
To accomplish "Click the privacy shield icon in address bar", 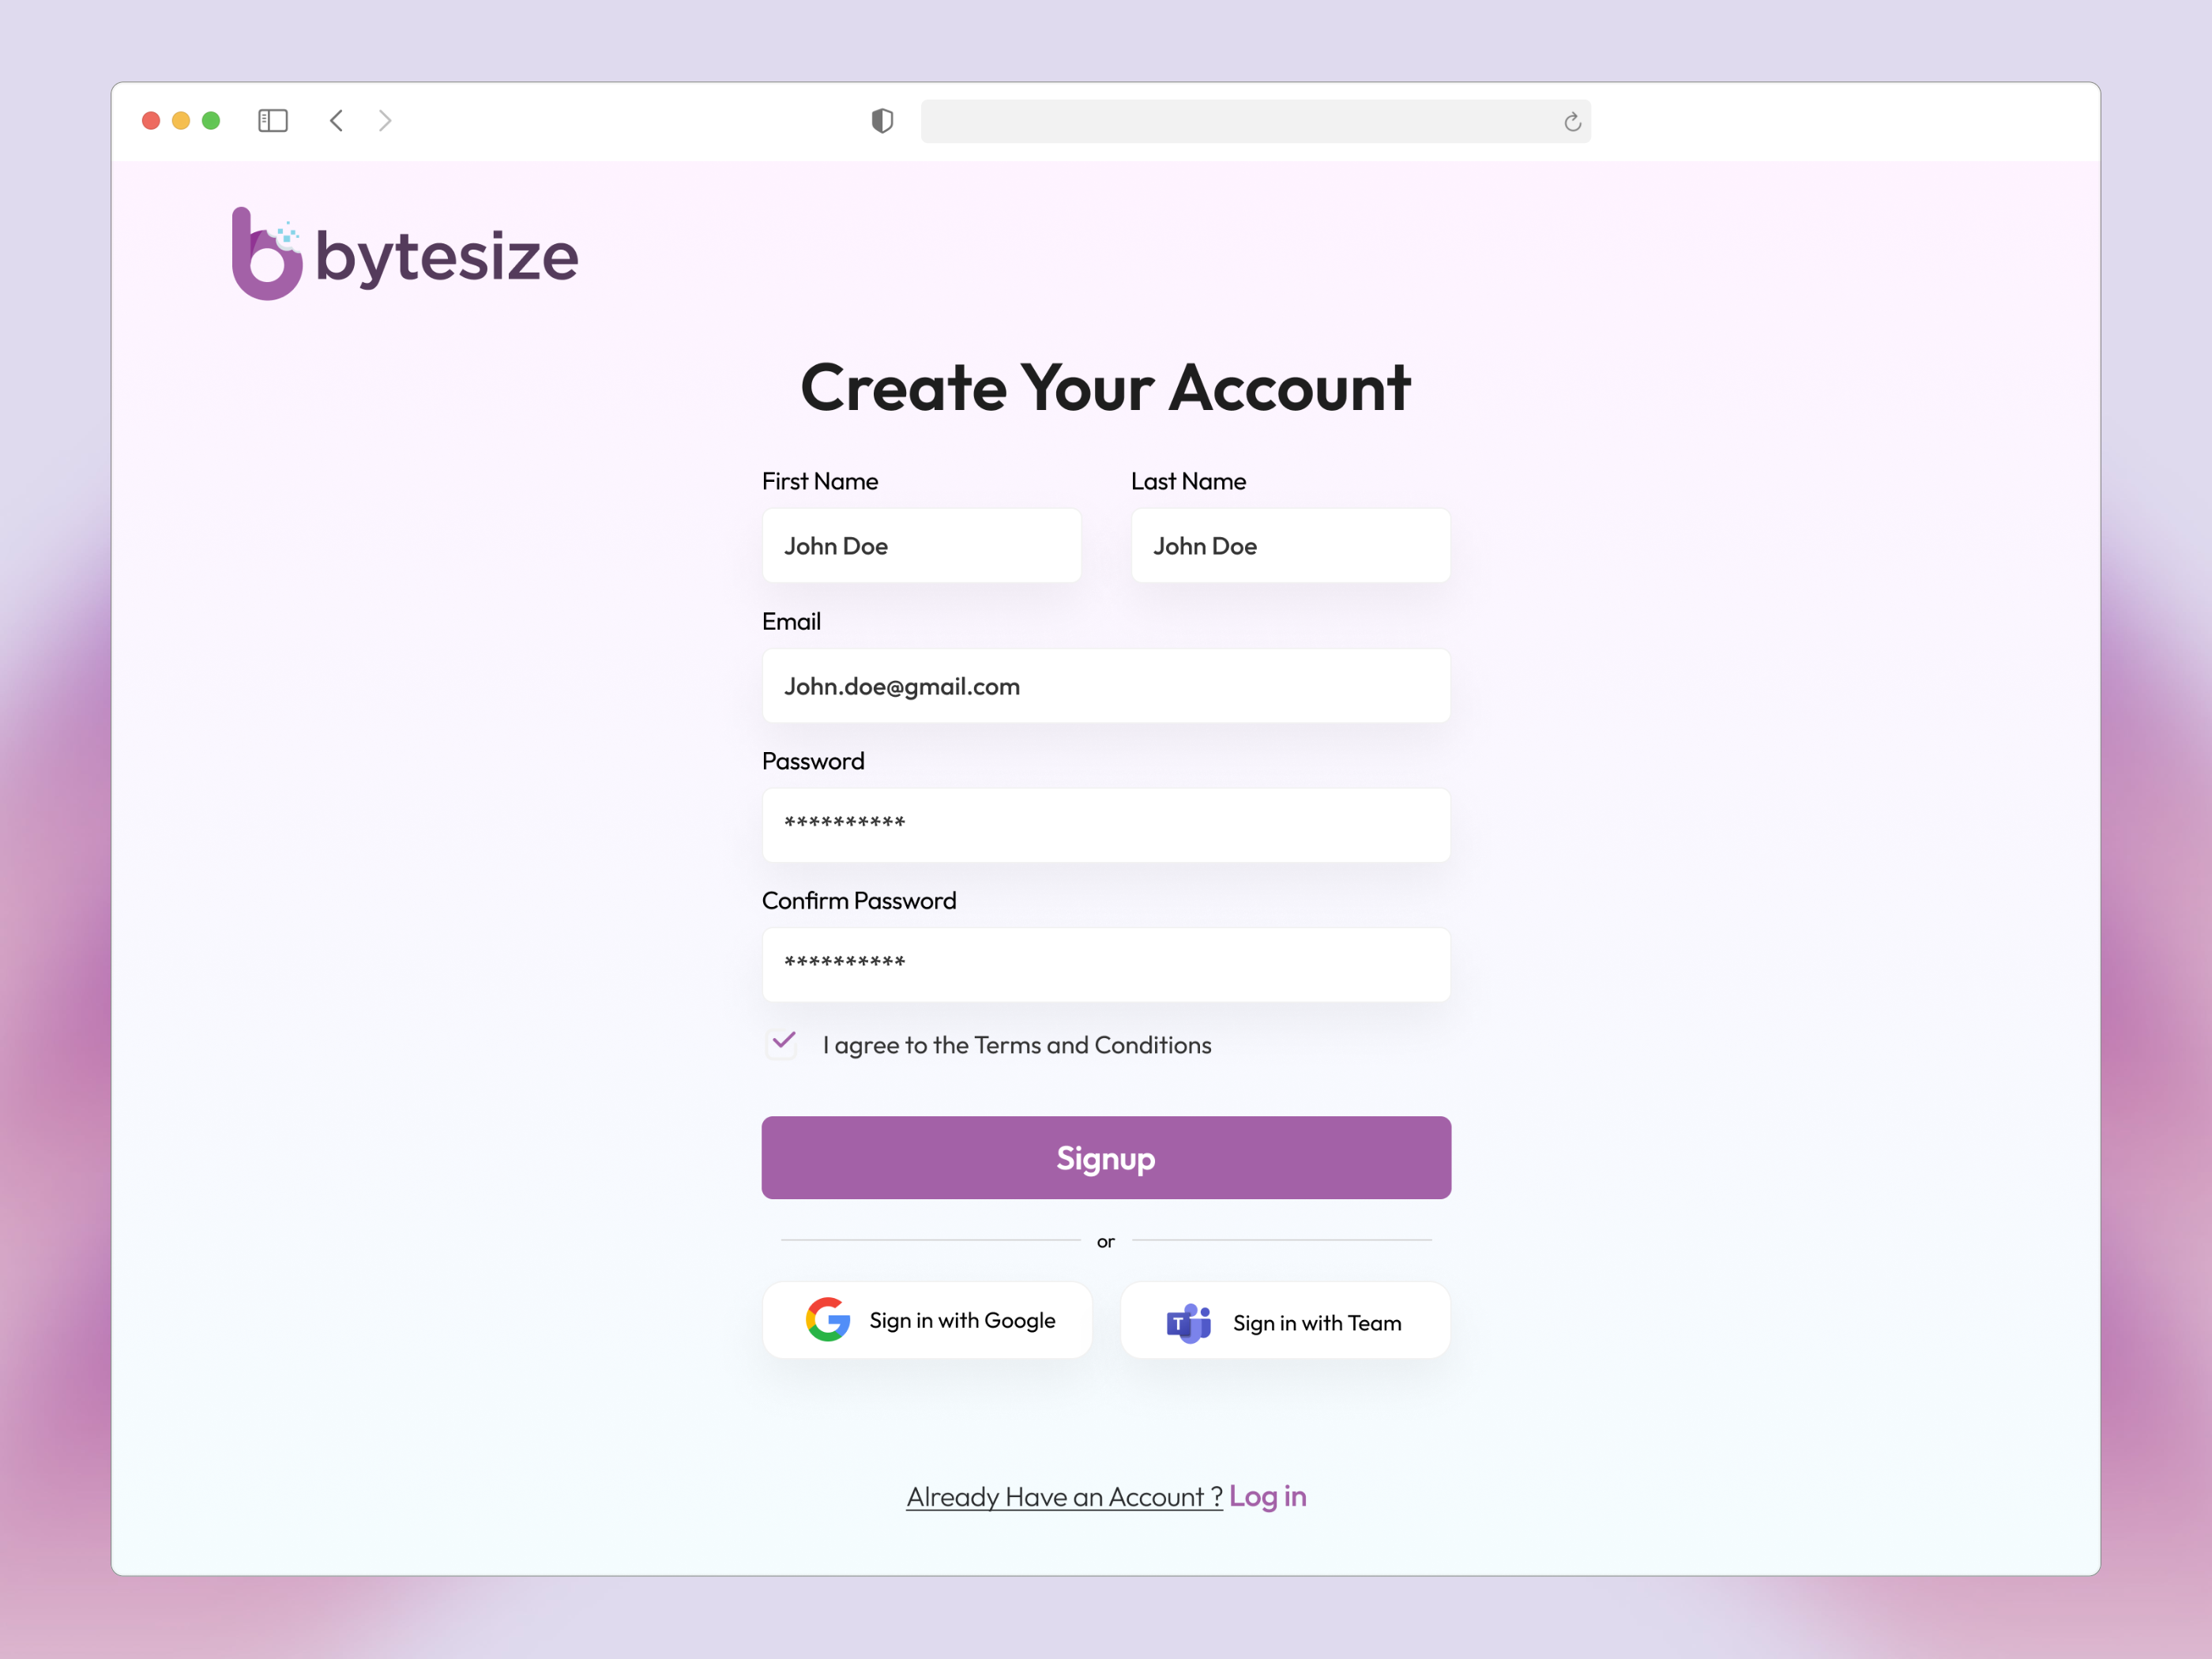I will coord(881,120).
